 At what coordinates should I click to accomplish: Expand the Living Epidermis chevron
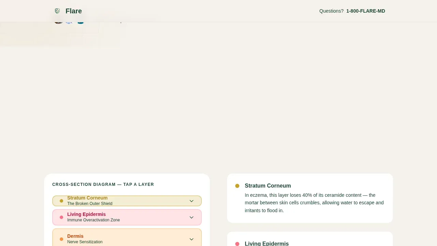coord(192,217)
